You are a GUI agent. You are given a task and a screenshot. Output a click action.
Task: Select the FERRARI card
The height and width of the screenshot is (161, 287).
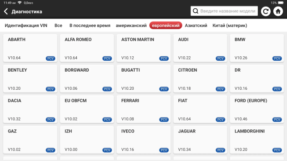[143, 109]
